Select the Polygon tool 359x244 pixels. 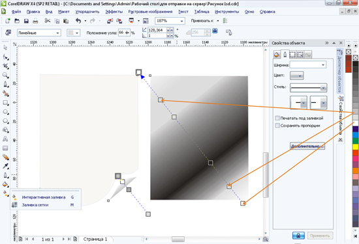pos(5,121)
